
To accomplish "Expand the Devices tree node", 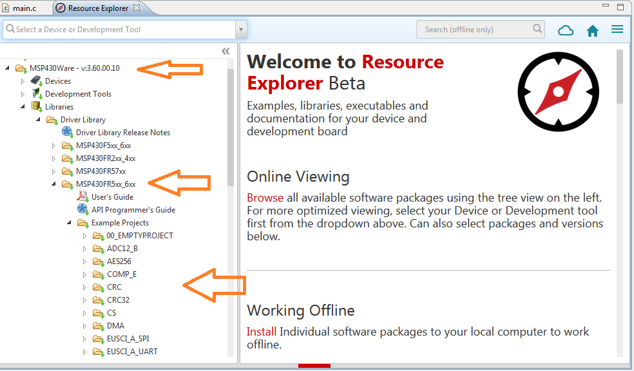I will (23, 81).
